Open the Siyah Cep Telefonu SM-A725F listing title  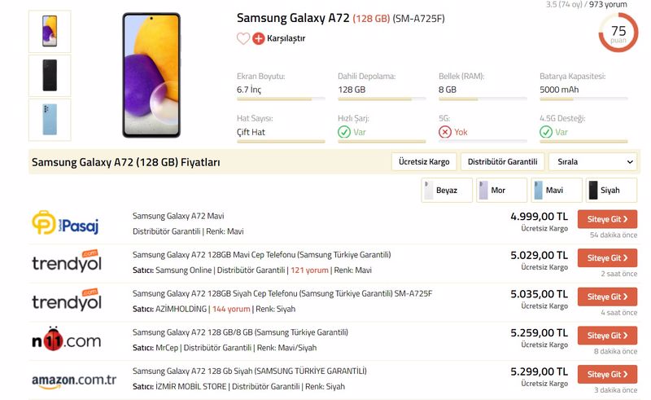[x=282, y=293]
